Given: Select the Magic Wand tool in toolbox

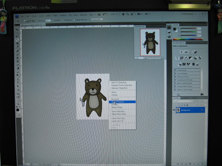Looking at the screenshot, I should pyautogui.click(x=17, y=40).
